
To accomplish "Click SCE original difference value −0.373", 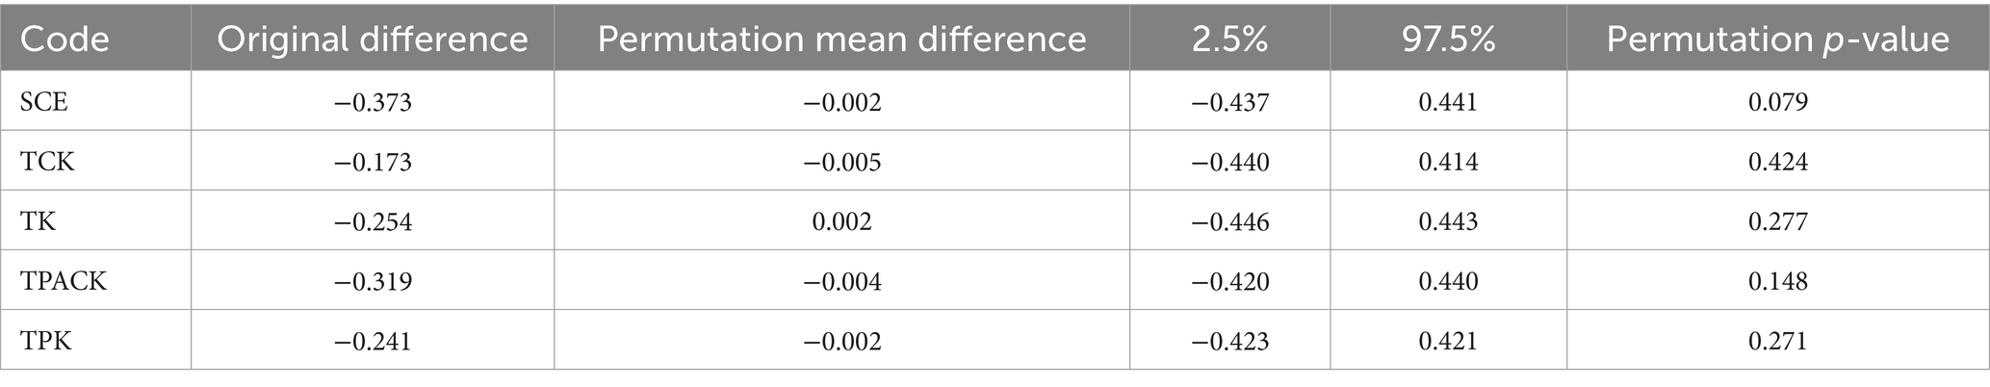I will point(373,101).
